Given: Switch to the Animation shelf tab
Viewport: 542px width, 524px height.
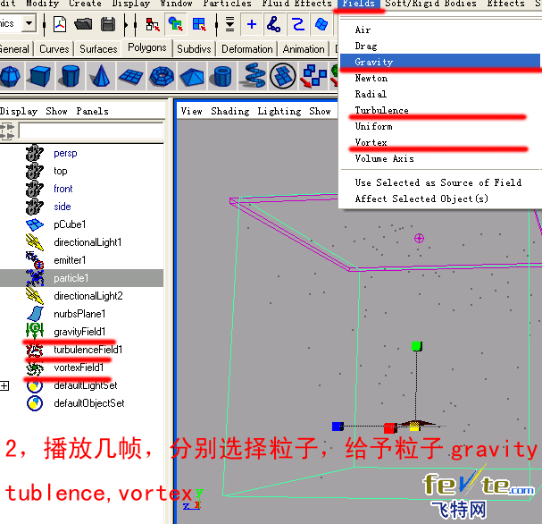Looking at the screenshot, I should tap(304, 49).
